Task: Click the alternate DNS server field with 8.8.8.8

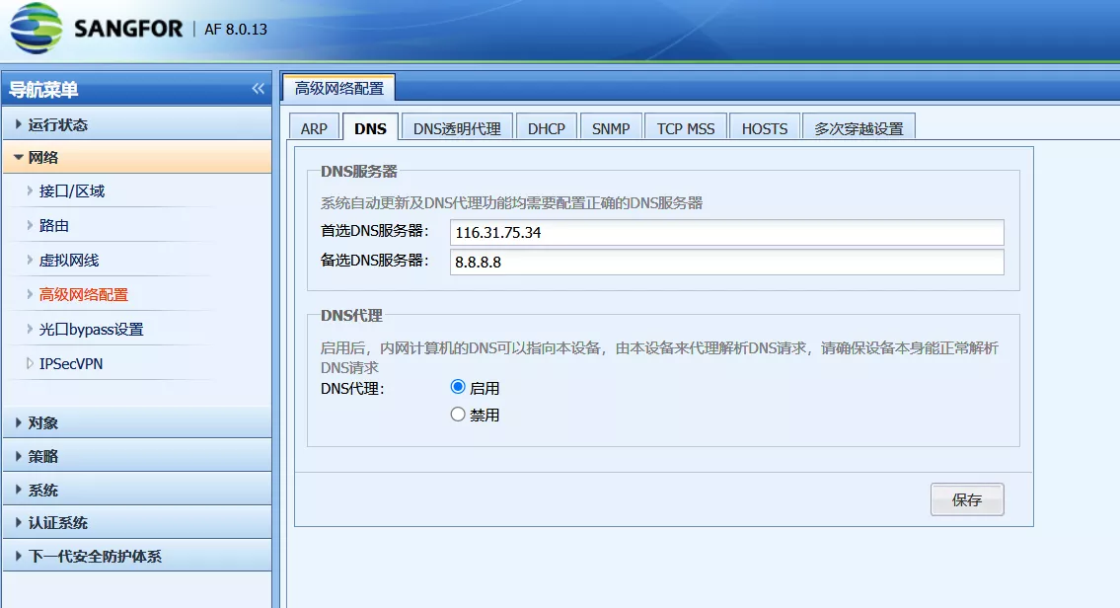Action: 726,262
